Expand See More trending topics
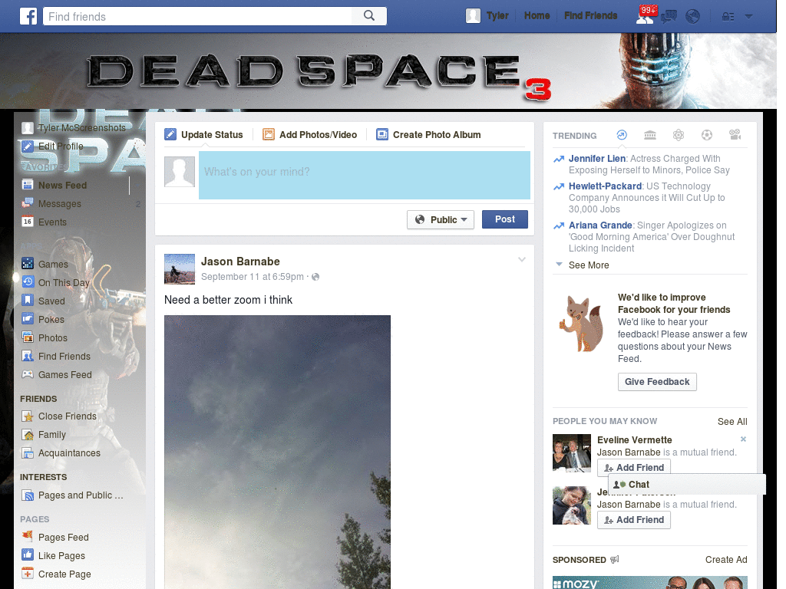 pyautogui.click(x=589, y=265)
